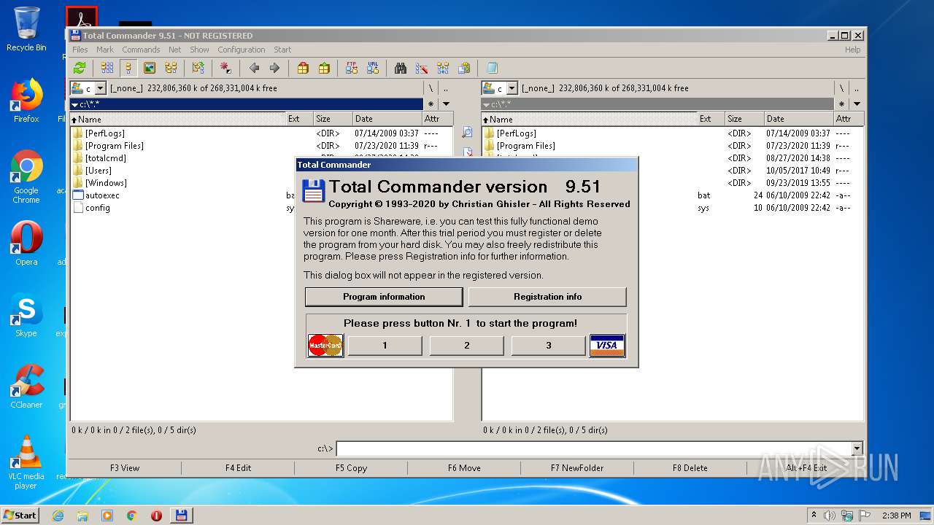
Task: Open the Notepad toolbar icon
Action: pos(492,68)
